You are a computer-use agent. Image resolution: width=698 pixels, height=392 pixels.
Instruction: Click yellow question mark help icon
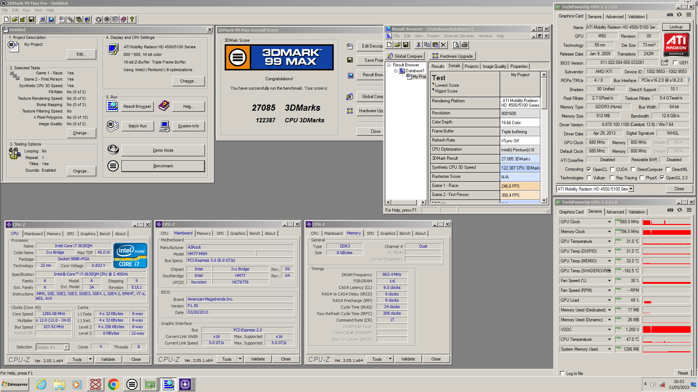point(132,19)
